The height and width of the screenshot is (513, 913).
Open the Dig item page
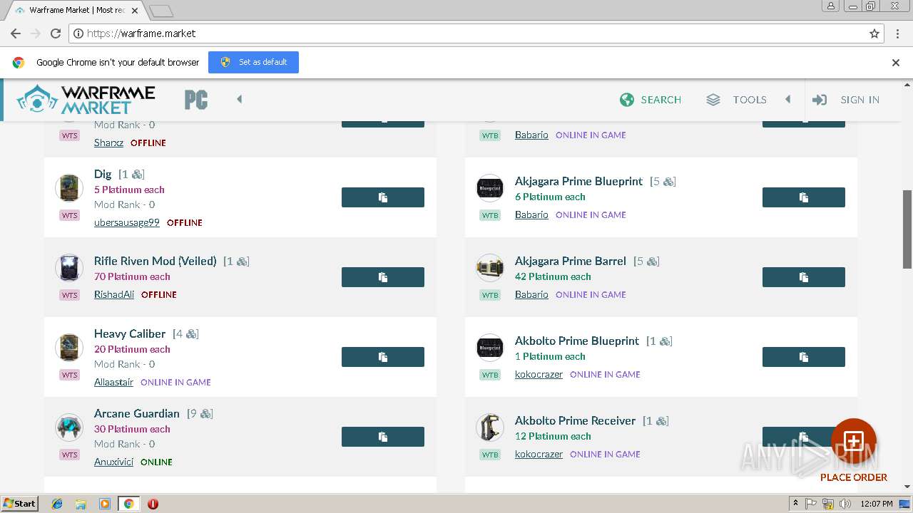tap(103, 175)
